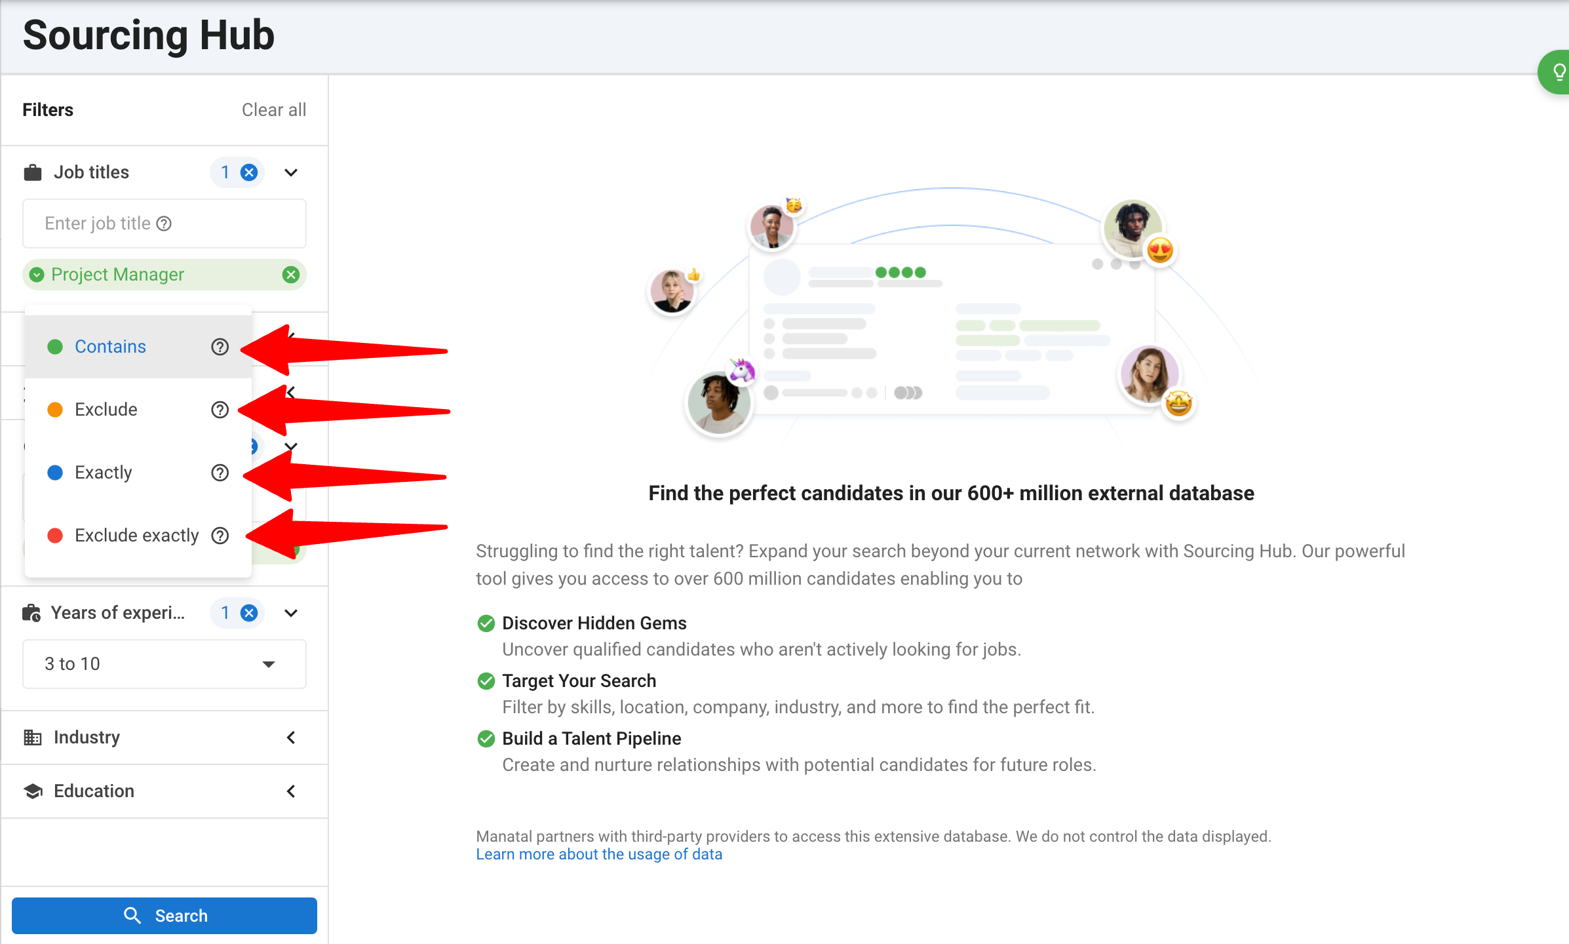The height and width of the screenshot is (944, 1569).
Task: Choose the Exclude exactly match option
Action: [x=136, y=536]
